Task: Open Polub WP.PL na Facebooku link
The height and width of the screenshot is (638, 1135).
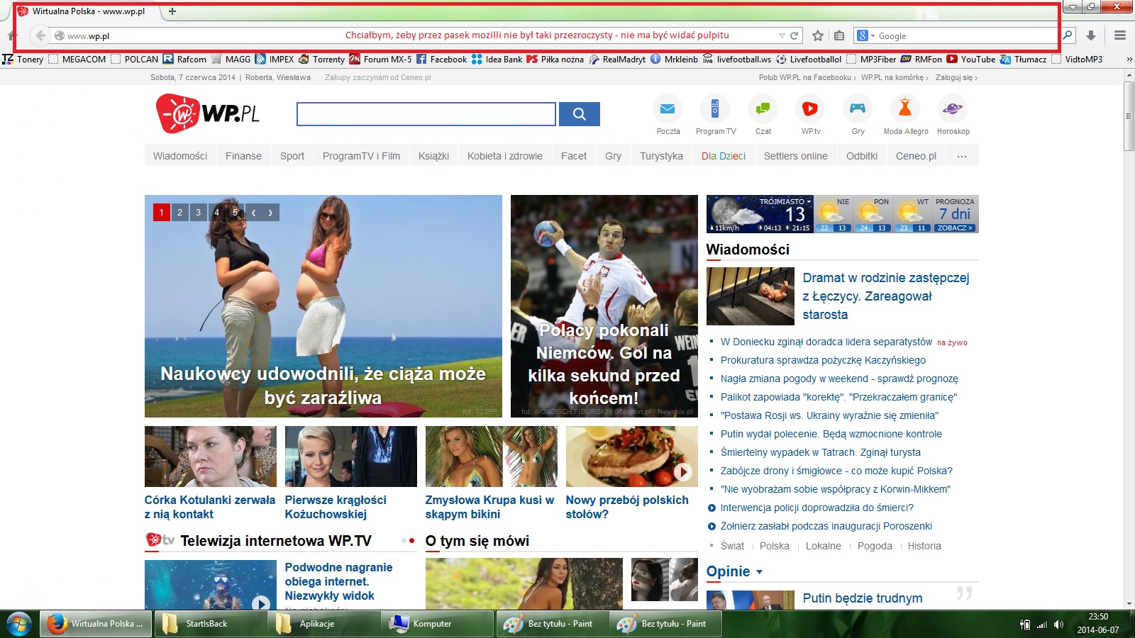Action: [x=807, y=77]
